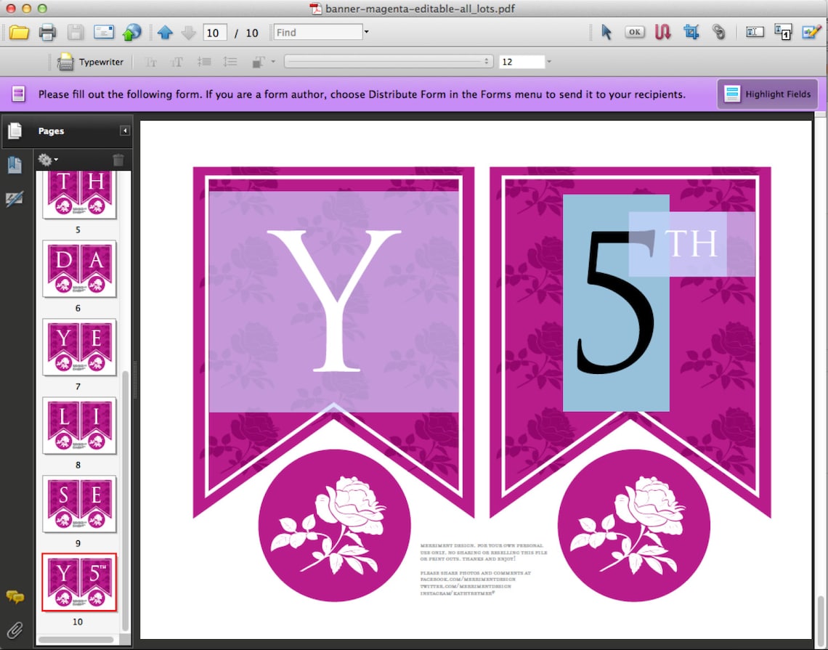Viewport: 828px width, 650px height.
Task: Open the link tool
Action: pyautogui.click(x=719, y=32)
